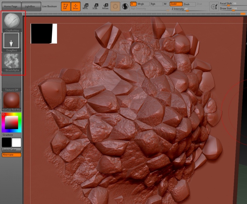Activate the Move tool
The image size is (247, 204).
click(x=85, y=6)
